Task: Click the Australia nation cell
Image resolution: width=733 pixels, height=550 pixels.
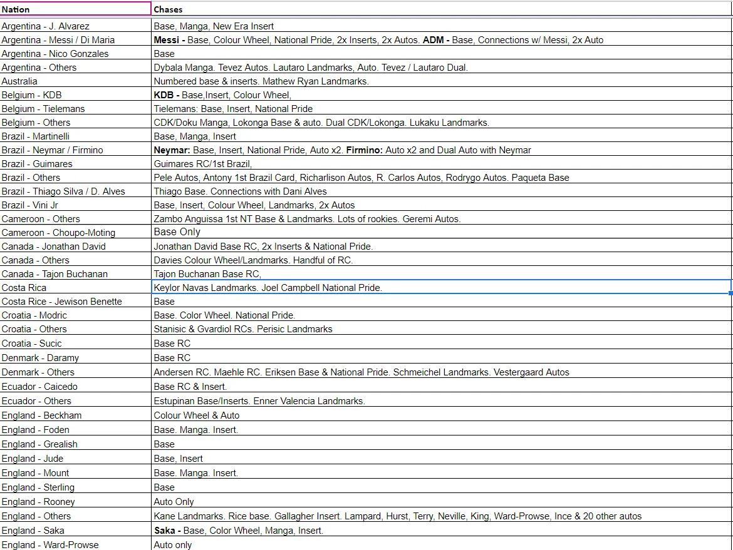Action: [75, 81]
